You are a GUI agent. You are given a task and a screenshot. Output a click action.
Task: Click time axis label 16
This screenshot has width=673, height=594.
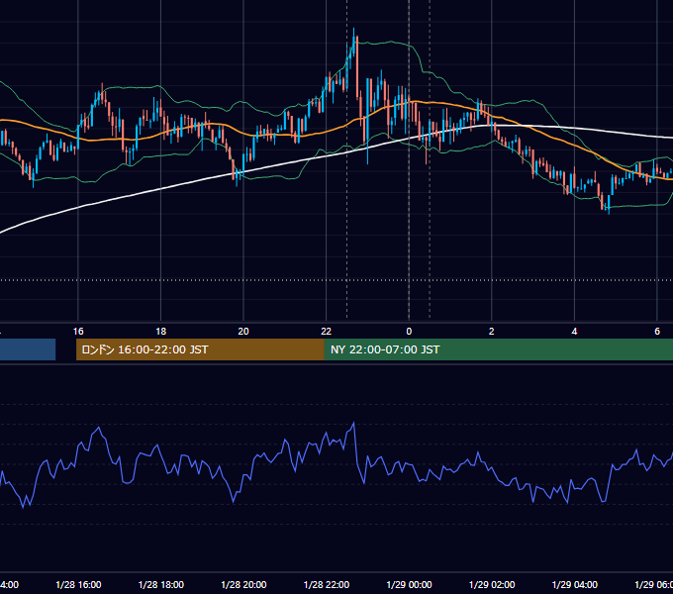pyautogui.click(x=78, y=332)
